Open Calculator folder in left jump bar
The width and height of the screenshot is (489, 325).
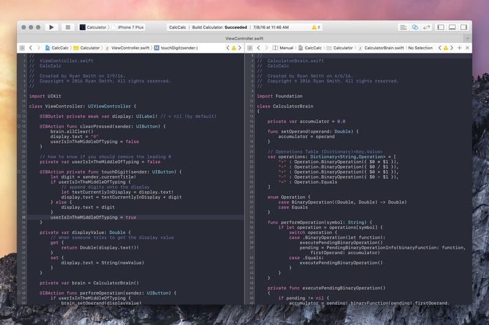[86, 48]
